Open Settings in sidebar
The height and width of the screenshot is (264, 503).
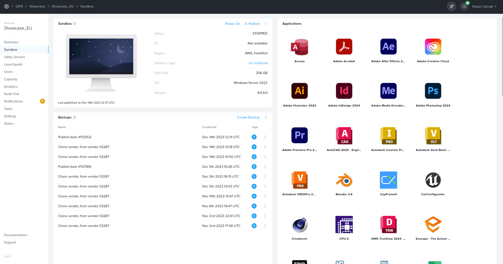tap(10, 116)
